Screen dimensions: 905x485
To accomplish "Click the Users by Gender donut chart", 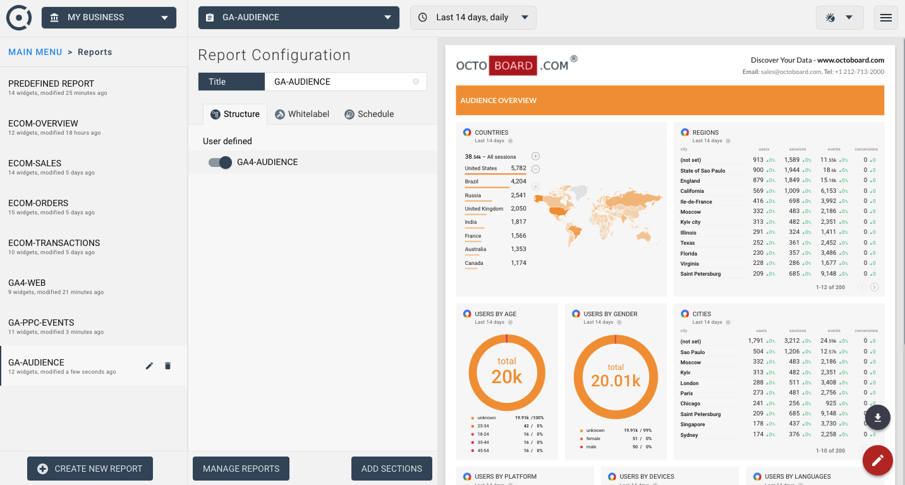I will pyautogui.click(x=616, y=377).
